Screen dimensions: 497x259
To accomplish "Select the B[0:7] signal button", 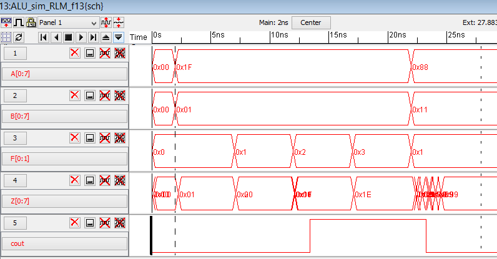I will pyautogui.click(x=65, y=116).
